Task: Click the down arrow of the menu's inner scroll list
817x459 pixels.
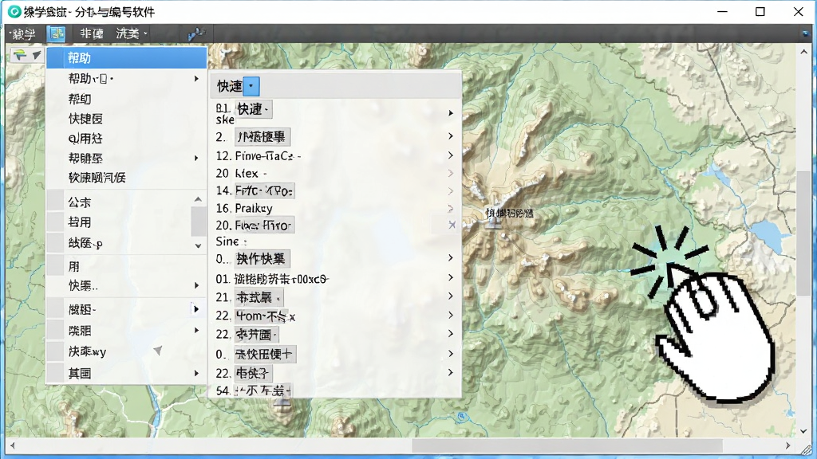Action: click(198, 245)
